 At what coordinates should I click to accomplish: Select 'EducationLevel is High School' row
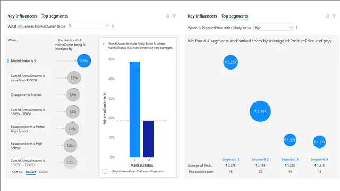(27, 146)
